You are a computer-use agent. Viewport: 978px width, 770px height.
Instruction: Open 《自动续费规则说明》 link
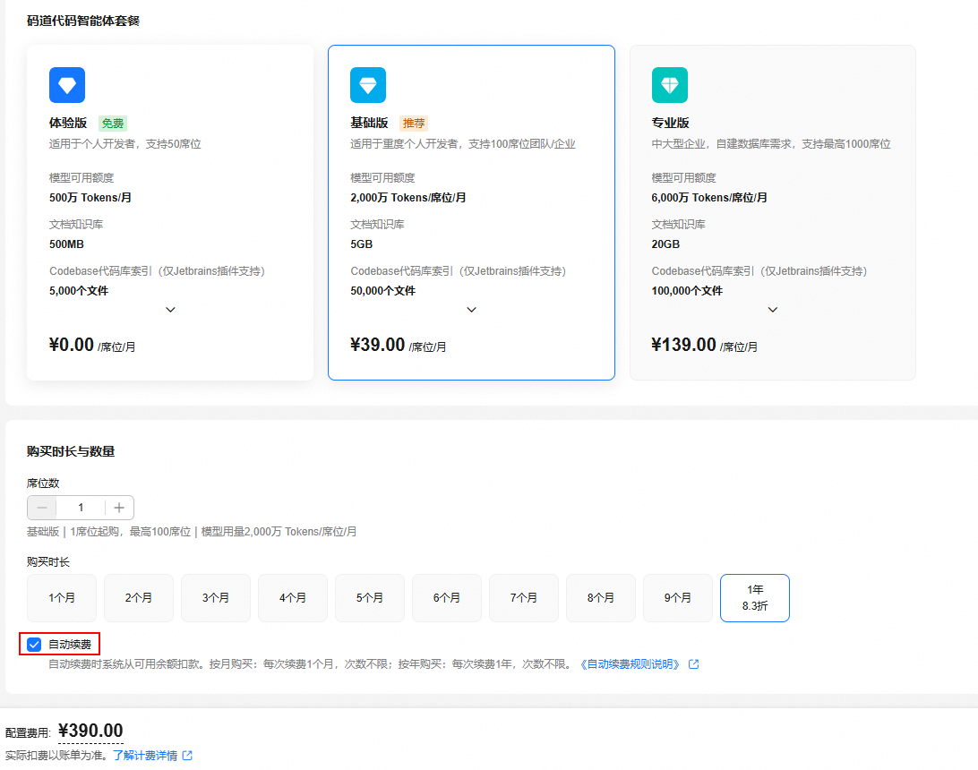click(x=630, y=664)
